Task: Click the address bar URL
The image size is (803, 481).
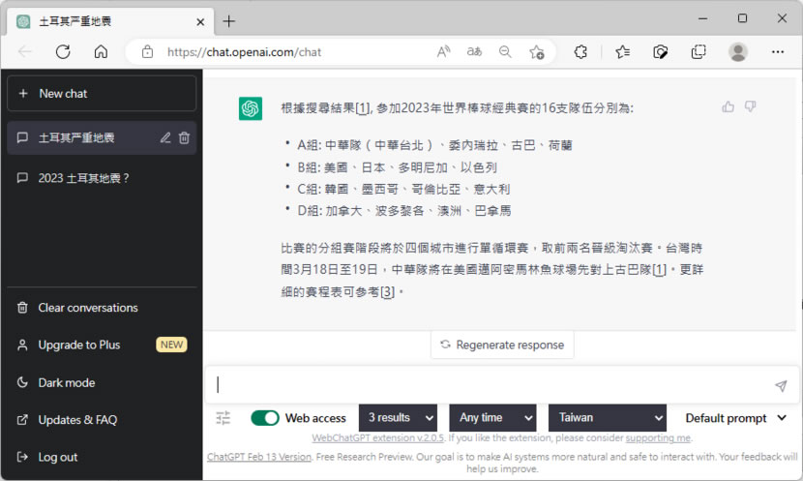Action: (x=244, y=51)
